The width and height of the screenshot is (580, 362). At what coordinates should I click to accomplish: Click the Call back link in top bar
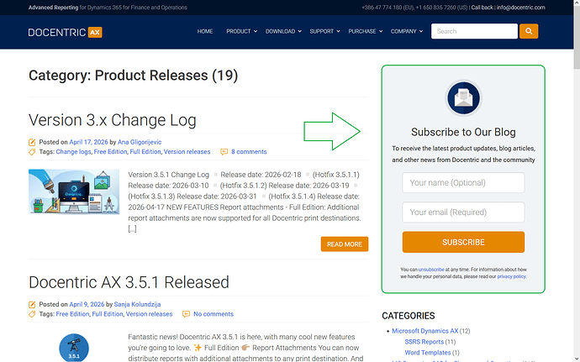pyautogui.click(x=482, y=8)
